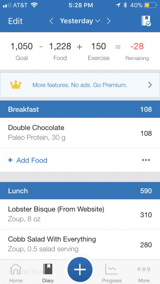Tap the Remaining calories value

137,46
